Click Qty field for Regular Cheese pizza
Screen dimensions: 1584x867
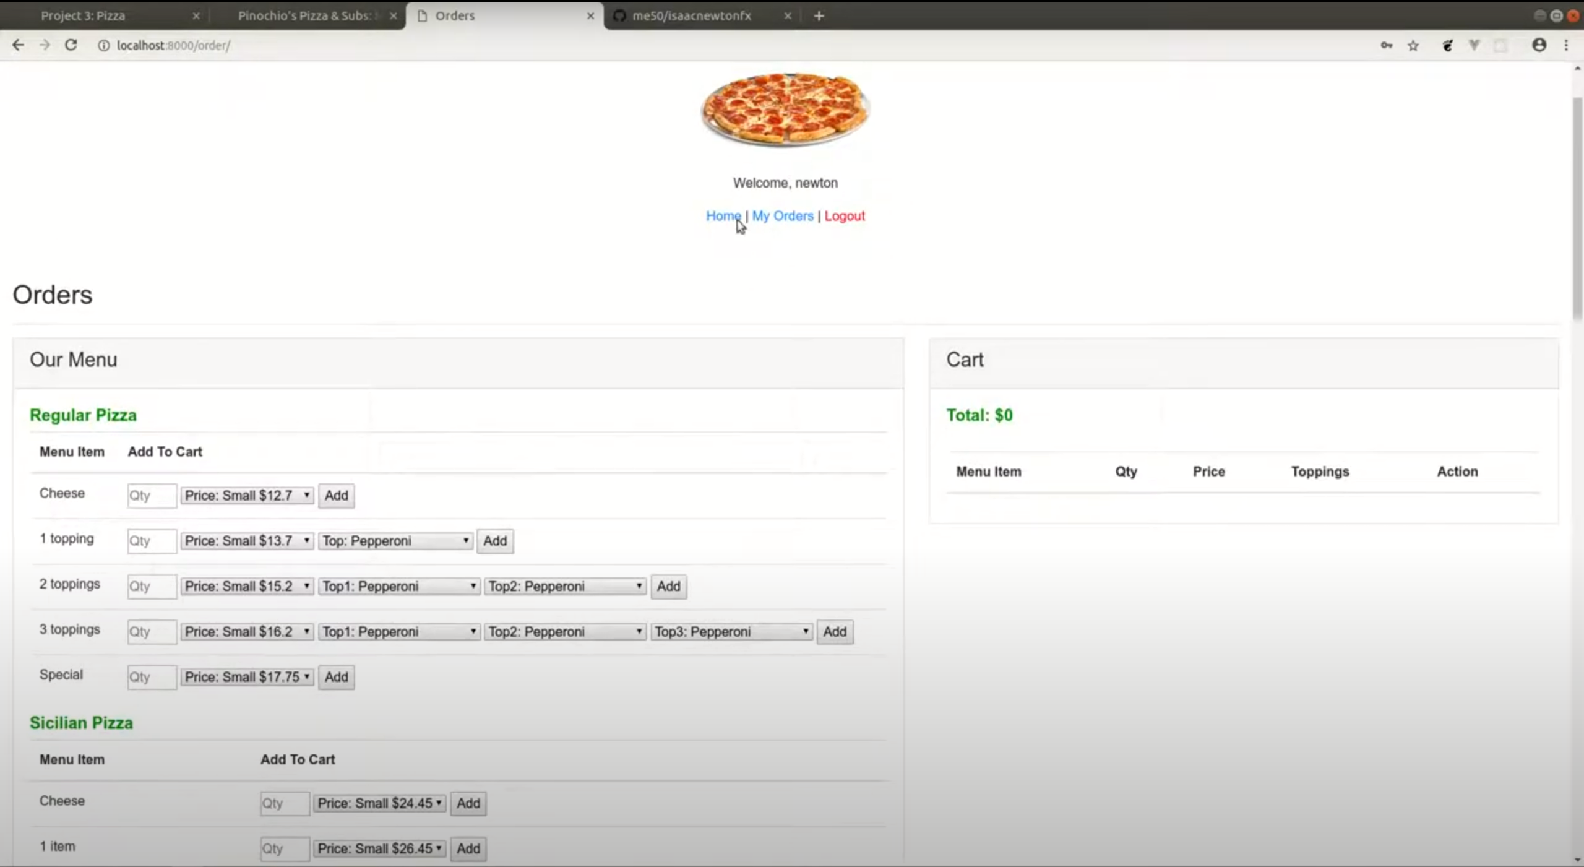152,496
